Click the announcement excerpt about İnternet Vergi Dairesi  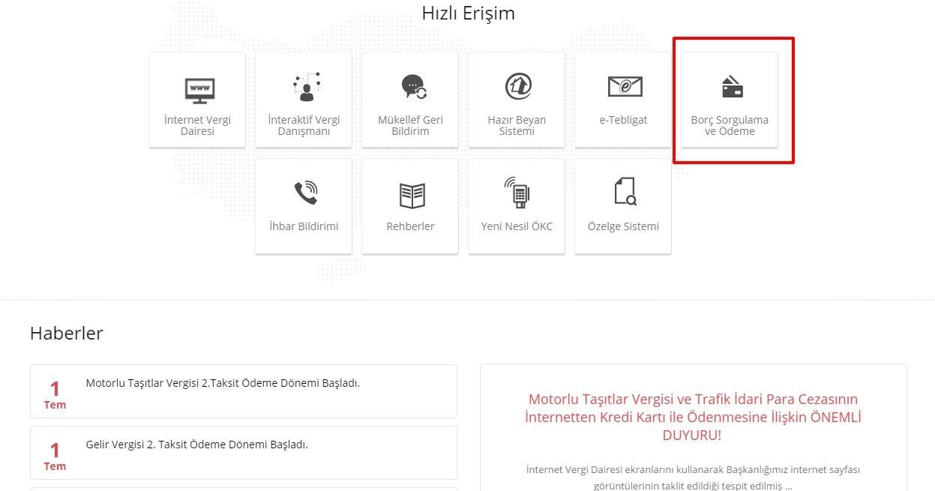(x=693, y=478)
